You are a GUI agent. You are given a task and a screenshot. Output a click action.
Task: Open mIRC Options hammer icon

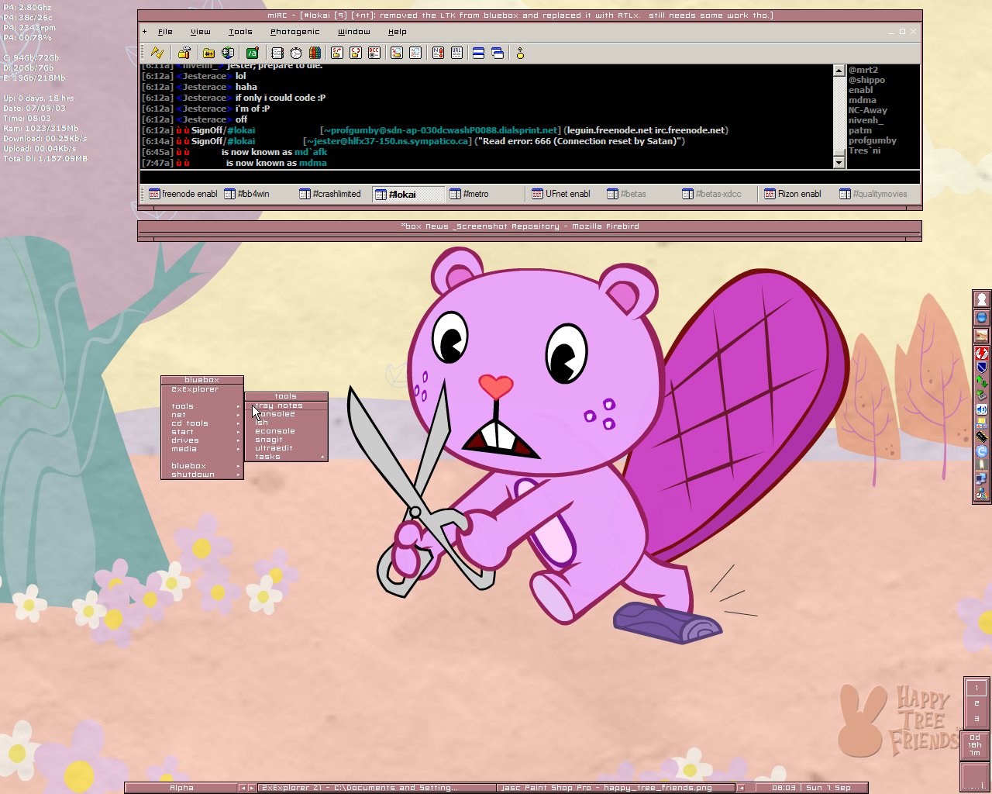coord(184,53)
